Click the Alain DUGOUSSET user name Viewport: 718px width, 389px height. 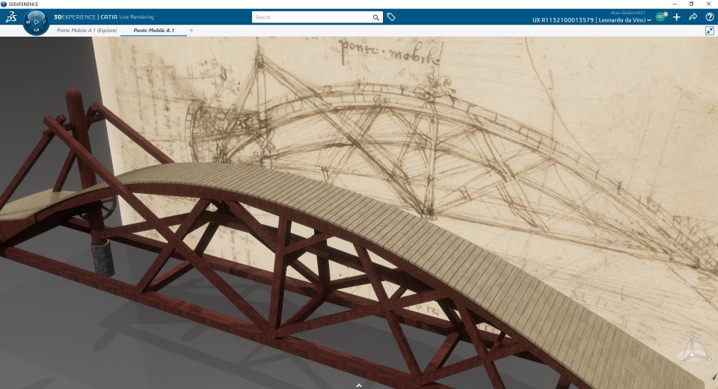coord(628,13)
